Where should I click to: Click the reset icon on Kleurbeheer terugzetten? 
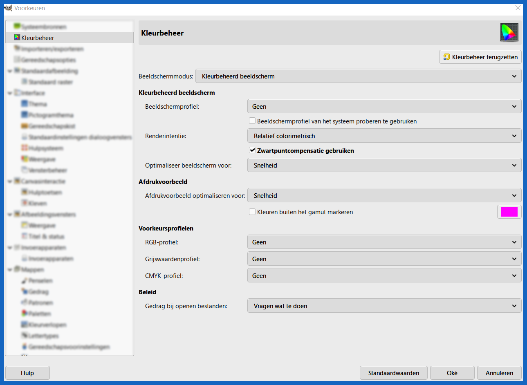[x=446, y=57]
